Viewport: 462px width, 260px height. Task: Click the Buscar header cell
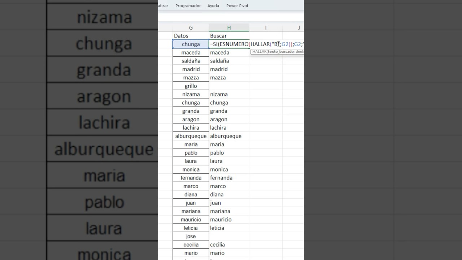click(x=229, y=36)
